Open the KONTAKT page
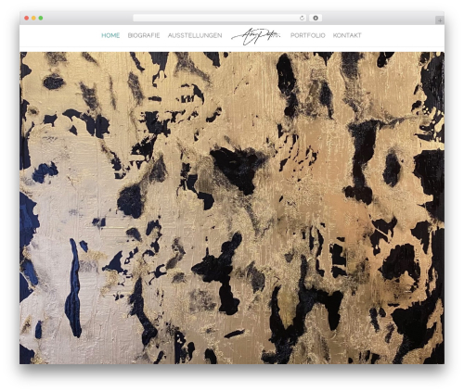 [347, 35]
